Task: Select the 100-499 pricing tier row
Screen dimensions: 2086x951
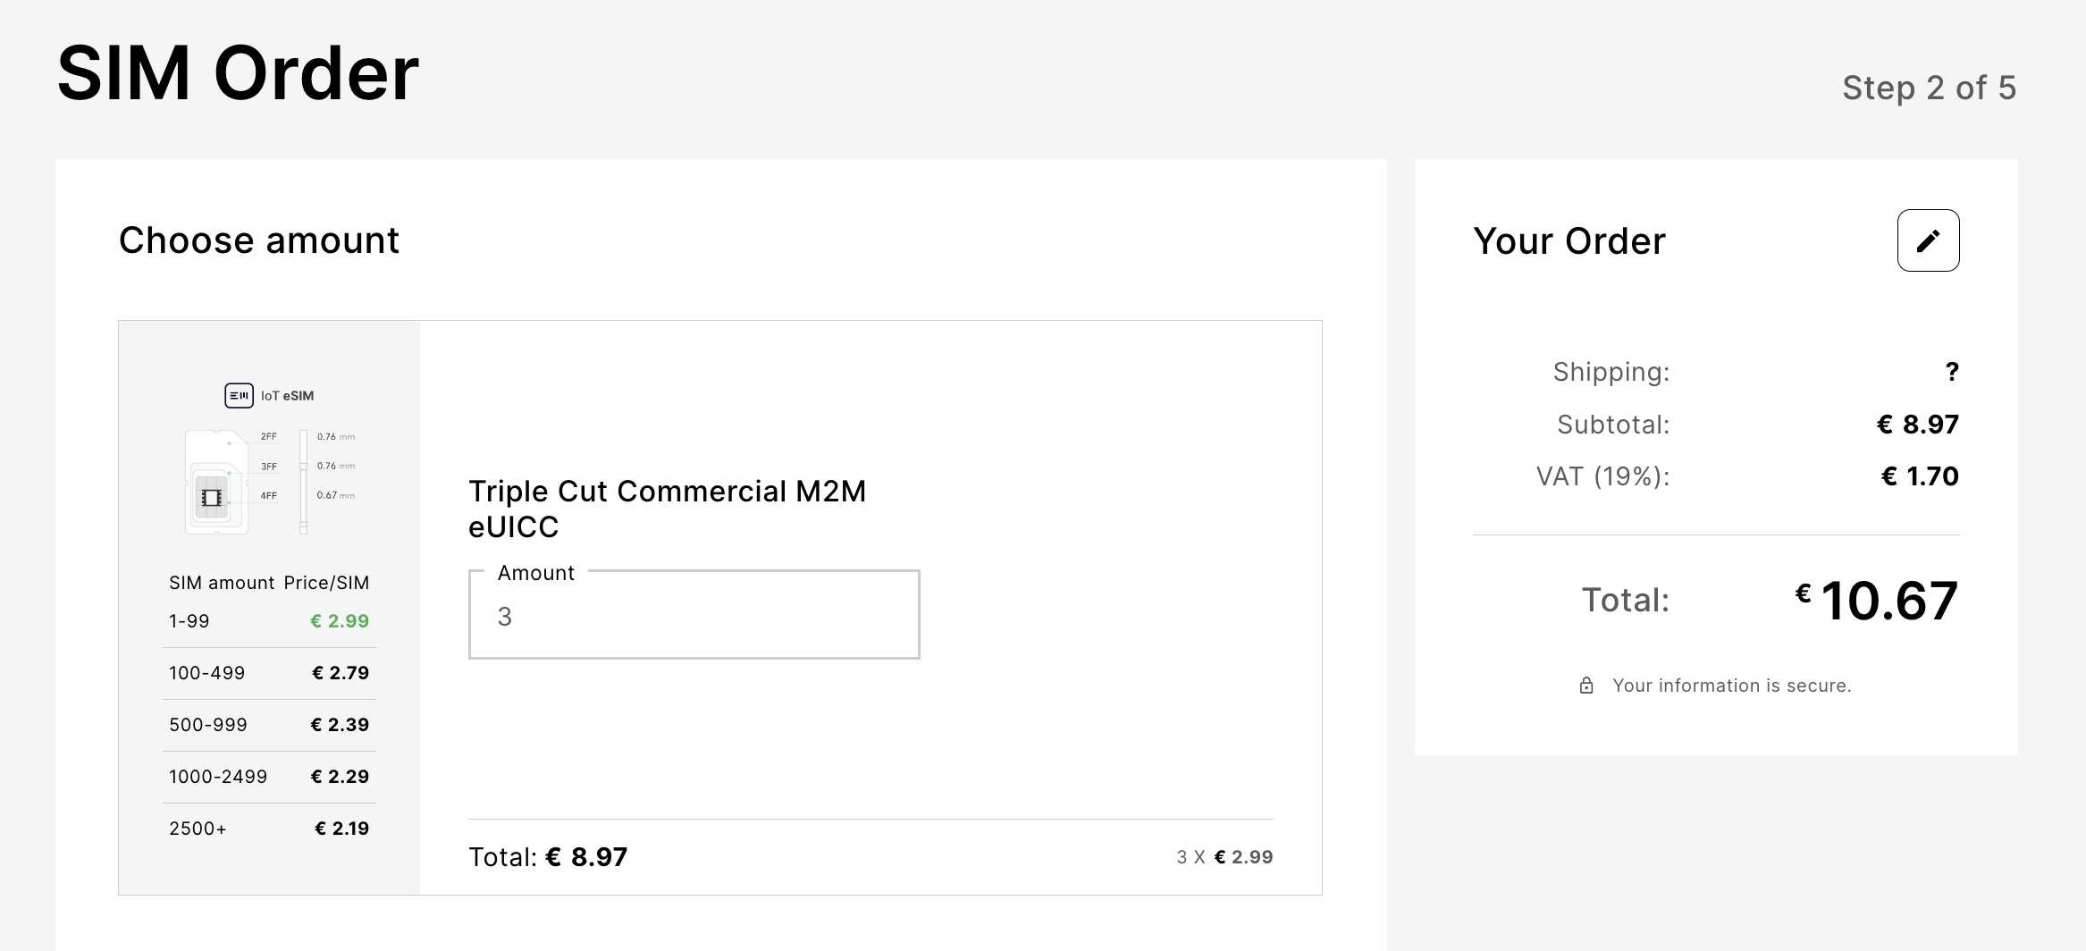Action: pos(268,673)
